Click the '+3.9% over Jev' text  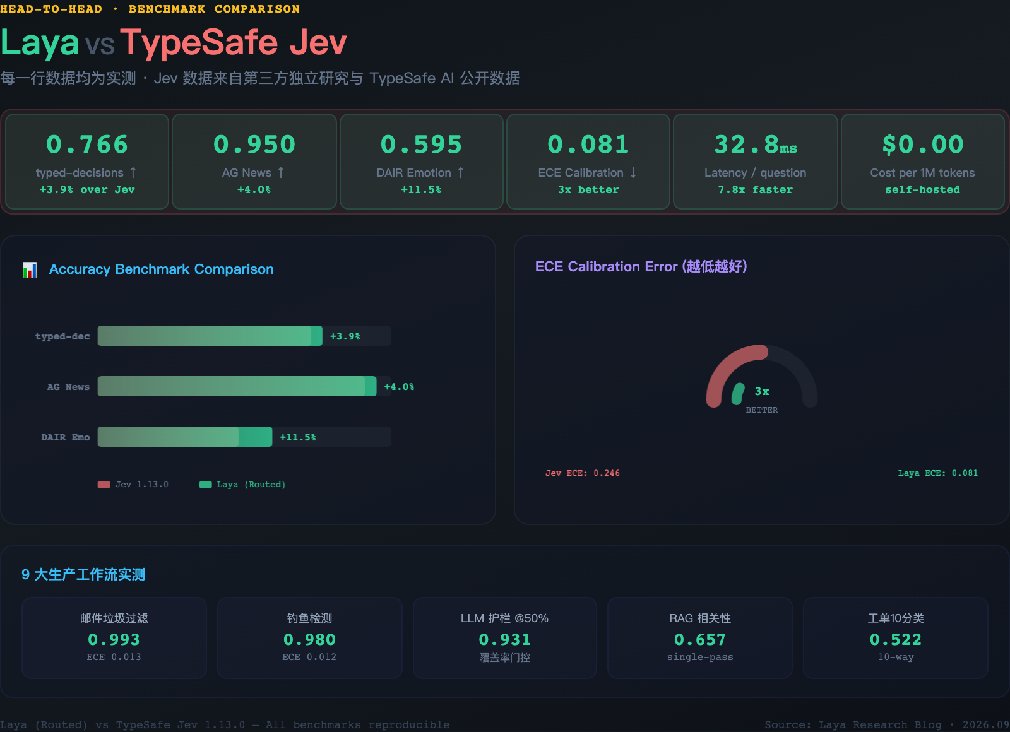click(87, 189)
